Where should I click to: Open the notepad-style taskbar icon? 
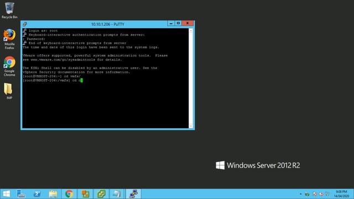(117, 194)
